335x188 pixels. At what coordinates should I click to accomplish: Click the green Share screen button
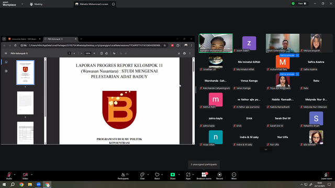coord(173,176)
